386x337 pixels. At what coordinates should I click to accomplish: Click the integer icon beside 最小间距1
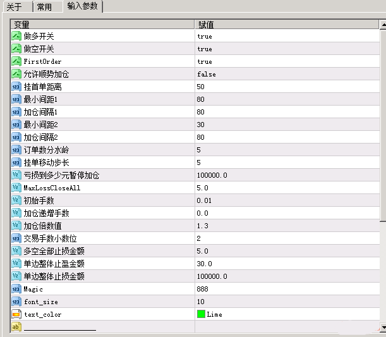[x=16, y=99]
